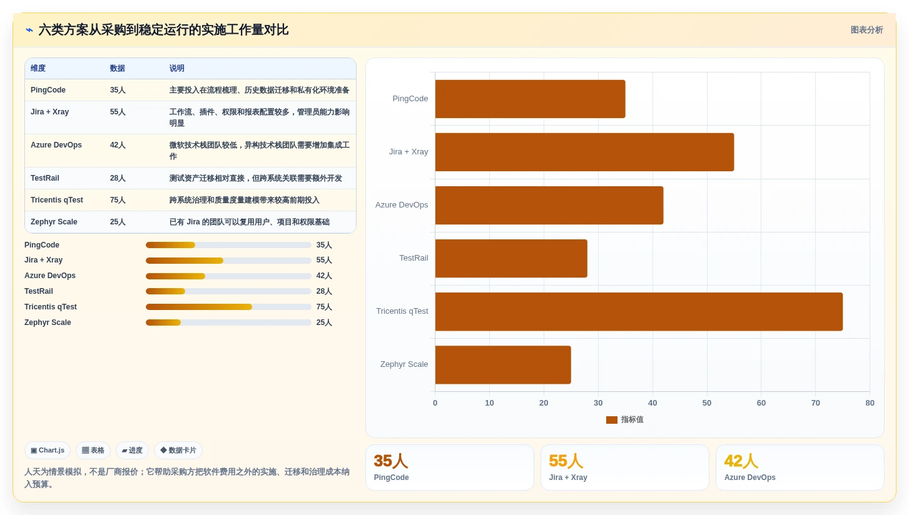The image size is (909, 515).
Task: Click the 40 tick on x-axis
Action: [x=653, y=403]
